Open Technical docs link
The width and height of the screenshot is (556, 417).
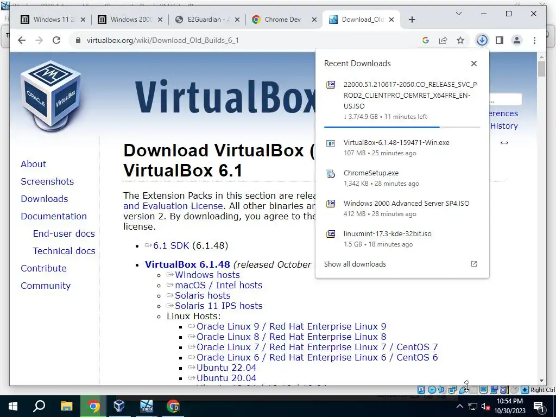pyautogui.click(x=64, y=251)
